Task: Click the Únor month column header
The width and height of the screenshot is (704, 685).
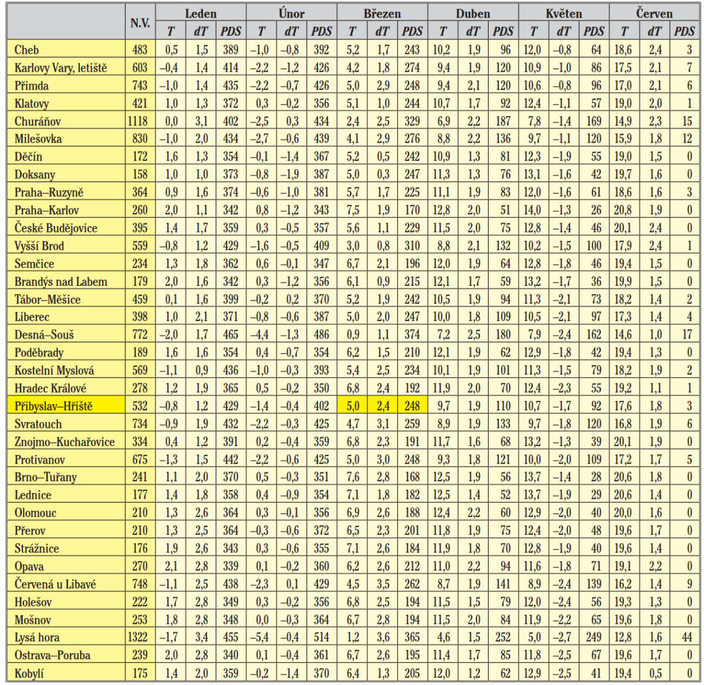Action: (292, 13)
